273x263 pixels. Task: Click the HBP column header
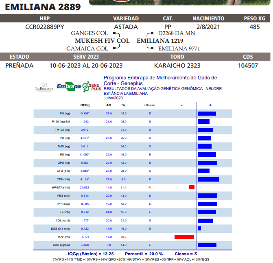(45, 19)
